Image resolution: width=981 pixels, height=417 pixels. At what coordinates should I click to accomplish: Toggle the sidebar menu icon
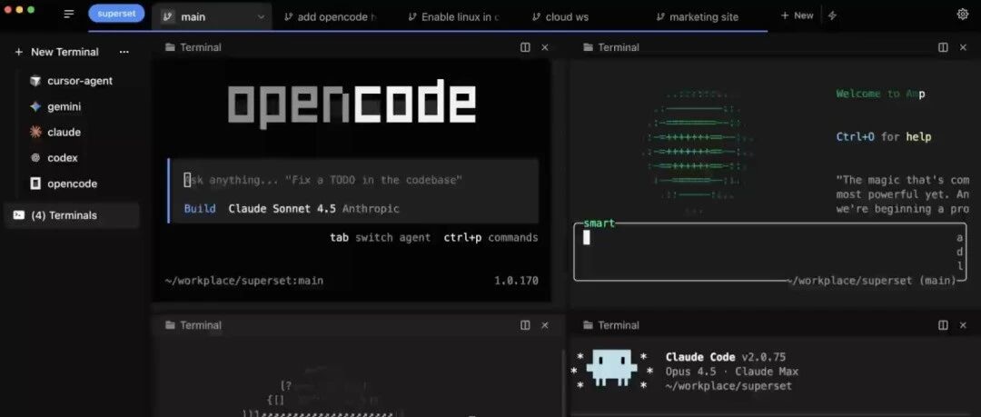point(69,14)
